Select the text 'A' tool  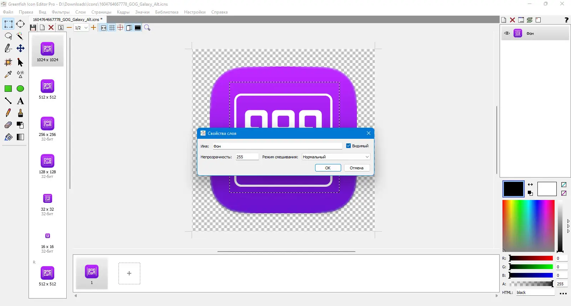20,101
